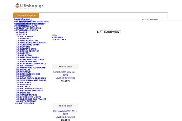
Task: Go to 30. Door Shock Absorber
Action: (x=31, y=78)
